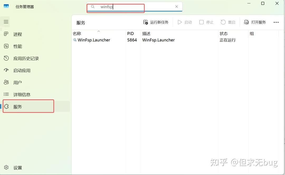Maximize the Task Manager window
The width and height of the screenshot is (285, 175).
pos(263,3)
